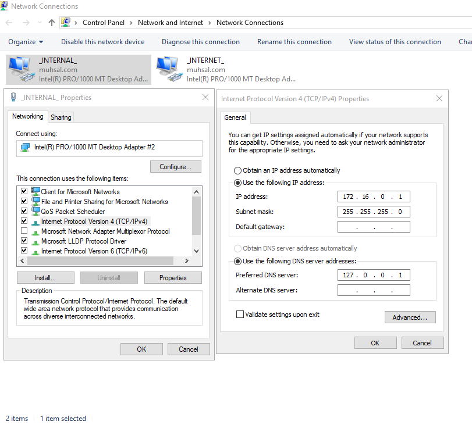The image size is (472, 425).
Task: Open the Organize dropdown menu
Action: point(26,42)
